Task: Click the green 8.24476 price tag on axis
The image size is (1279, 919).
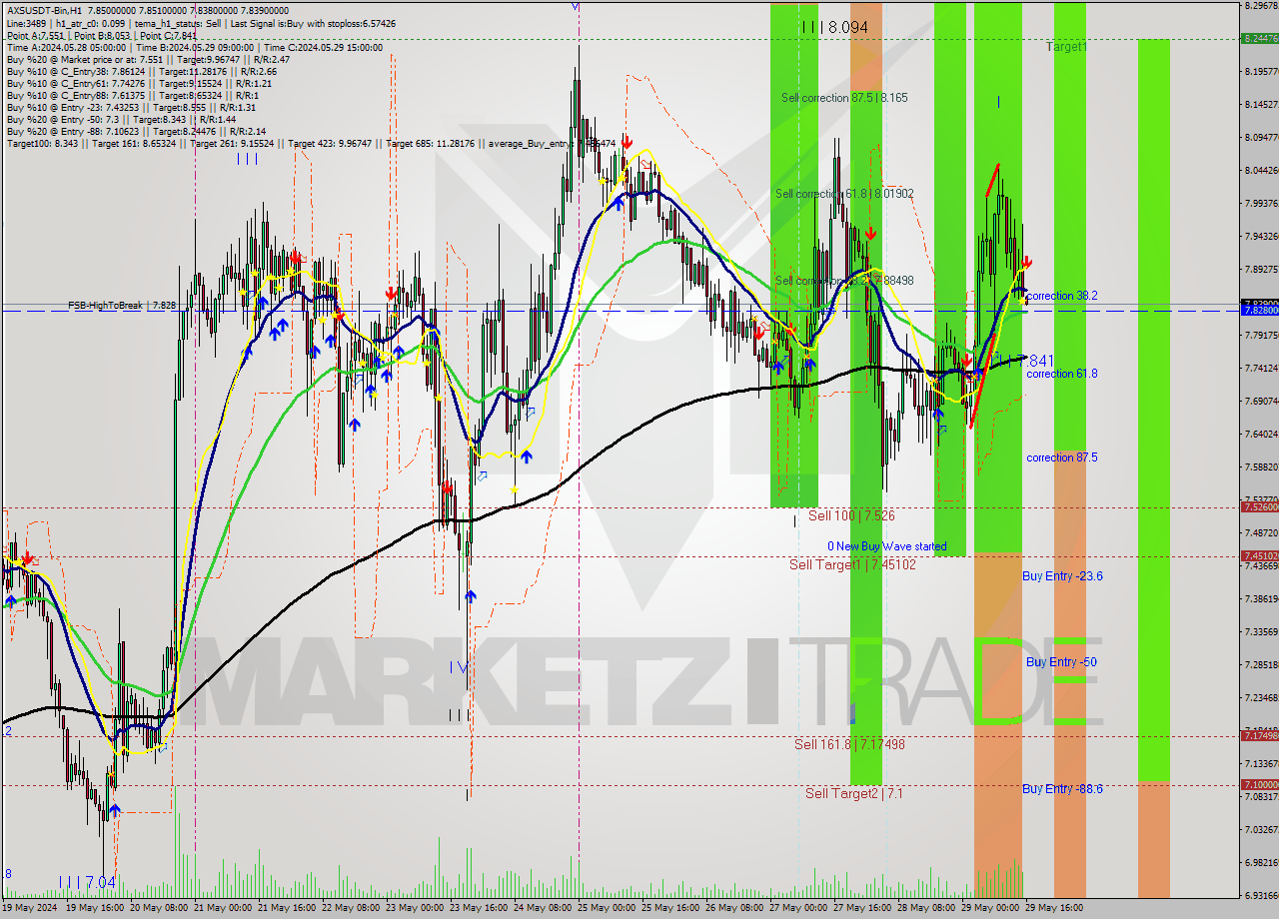Action: [x=1259, y=38]
